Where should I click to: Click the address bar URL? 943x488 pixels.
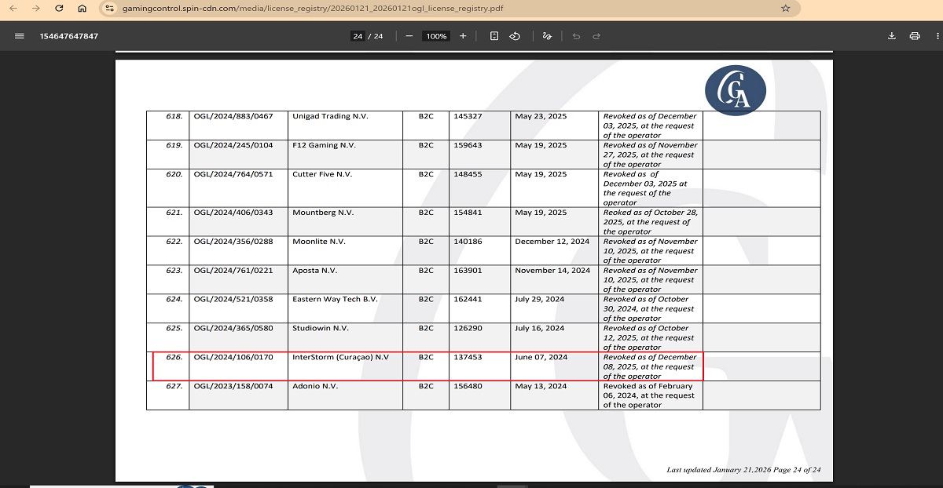(314, 9)
